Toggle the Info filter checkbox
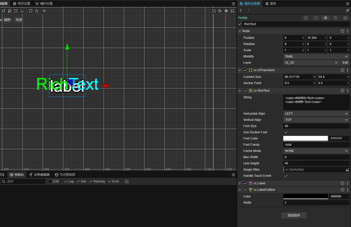 [x=78, y=181]
